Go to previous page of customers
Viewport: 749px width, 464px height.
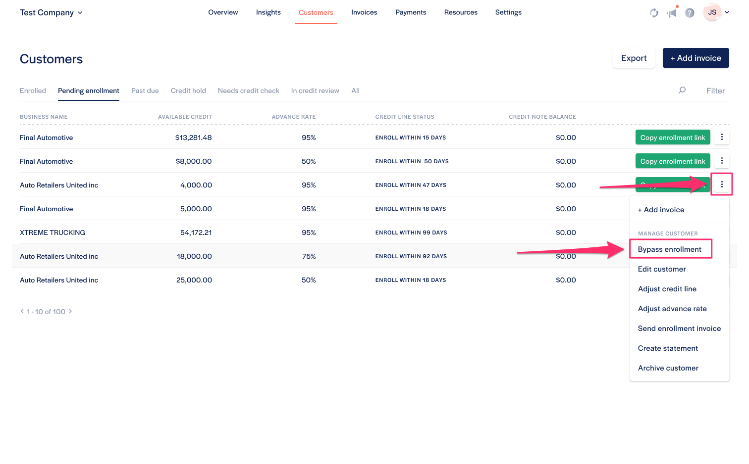(x=22, y=311)
